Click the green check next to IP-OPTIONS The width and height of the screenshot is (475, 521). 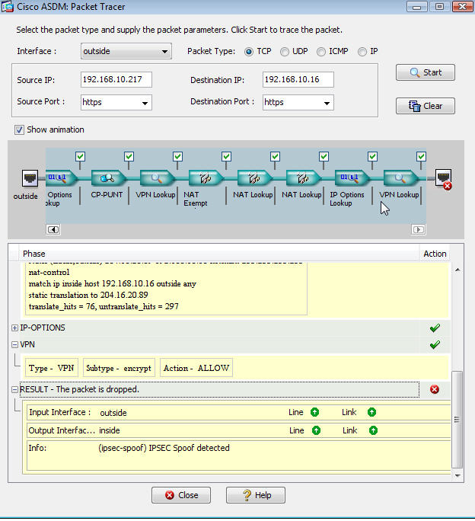435,328
